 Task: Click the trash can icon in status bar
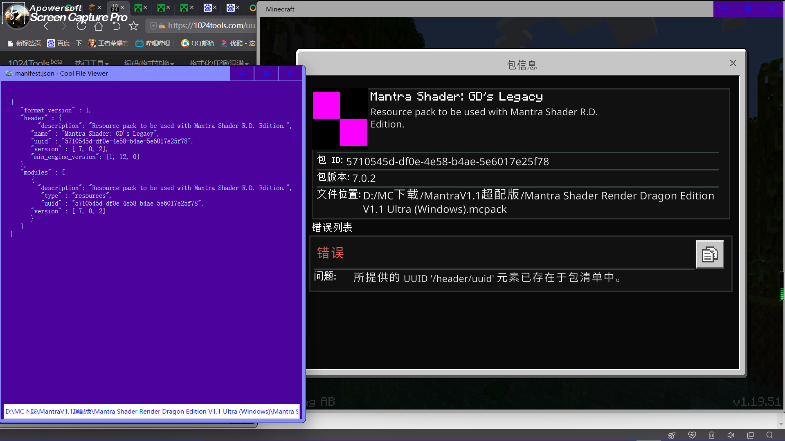(711, 435)
